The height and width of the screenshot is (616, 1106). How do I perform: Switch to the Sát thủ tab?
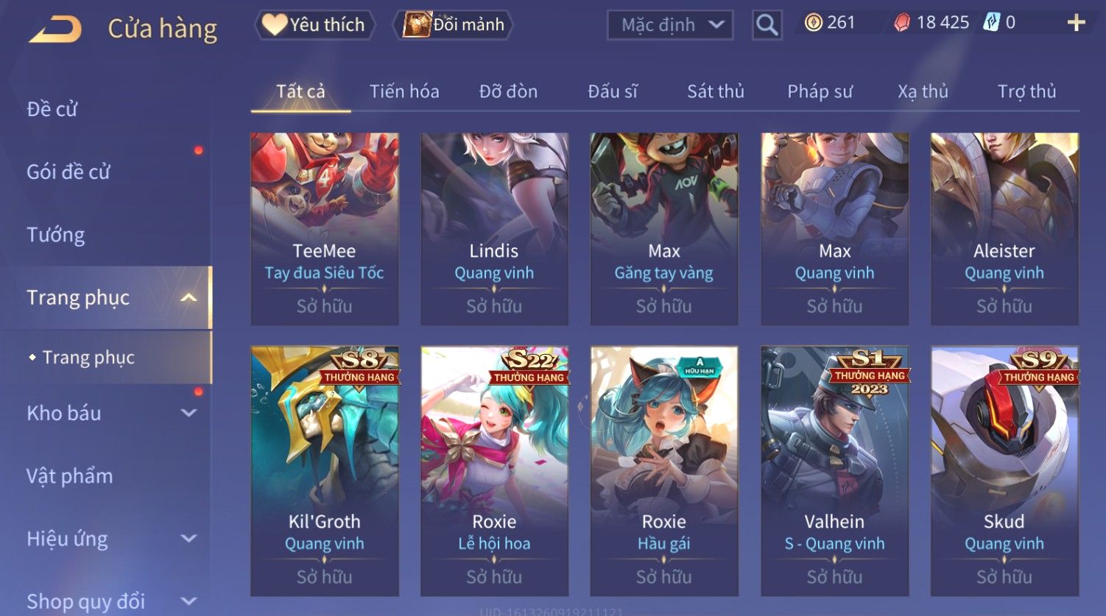pos(716,91)
